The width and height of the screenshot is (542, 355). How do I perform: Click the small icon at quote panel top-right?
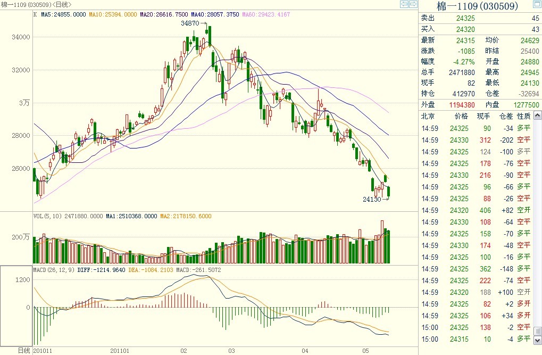pos(536,6)
